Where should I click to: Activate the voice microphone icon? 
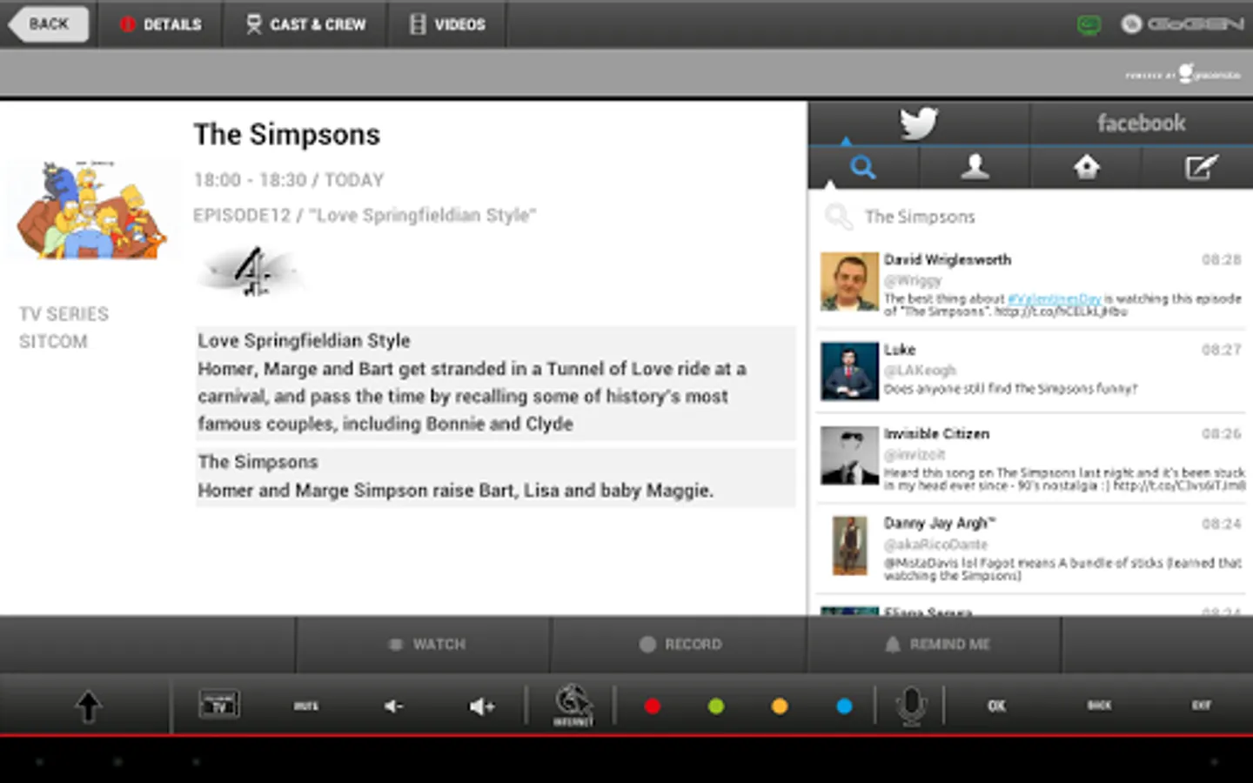[911, 706]
